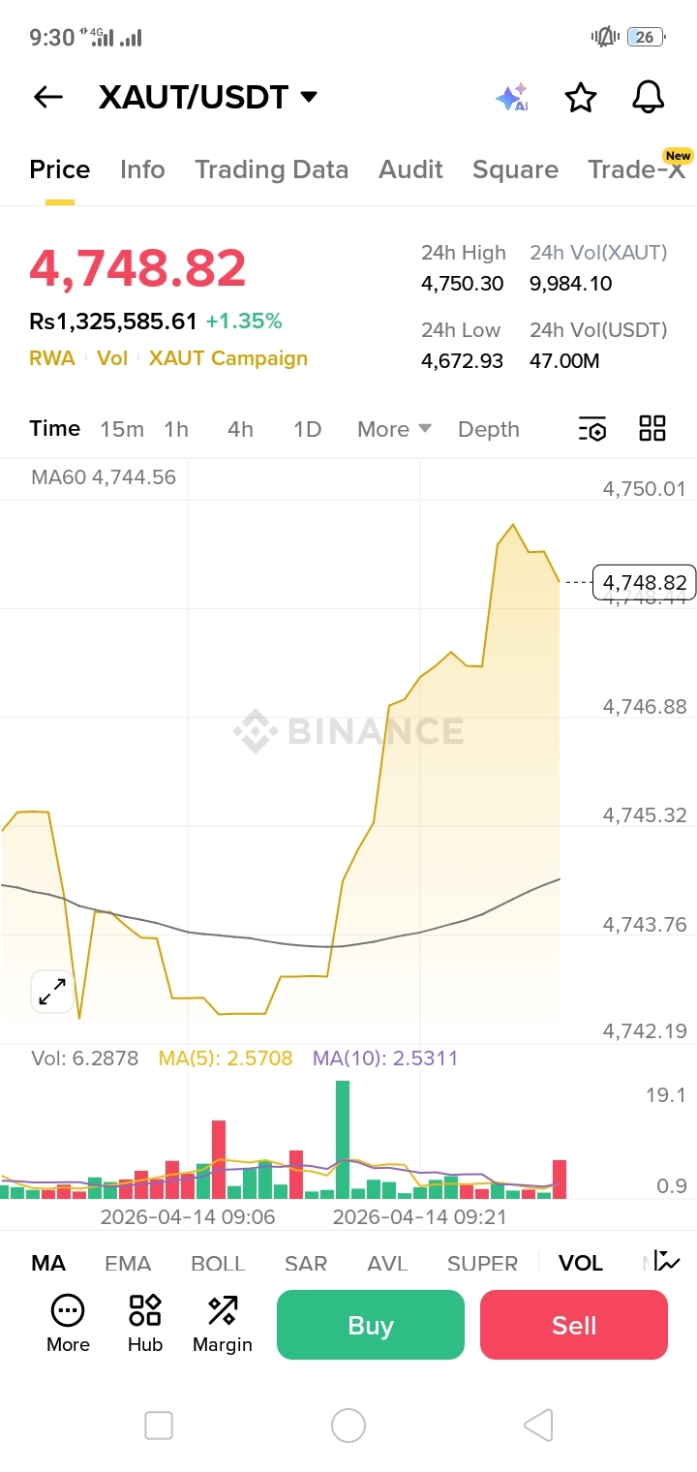Tap the back arrow icon
Screen dimensions: 697x1472
click(x=47, y=97)
